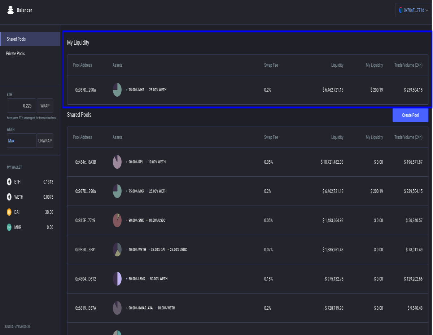Image resolution: width=433 pixels, height=335 pixels.
Task: Click pie chart icon of 0x8A9..43A/WETH pool
Action: coord(117,308)
